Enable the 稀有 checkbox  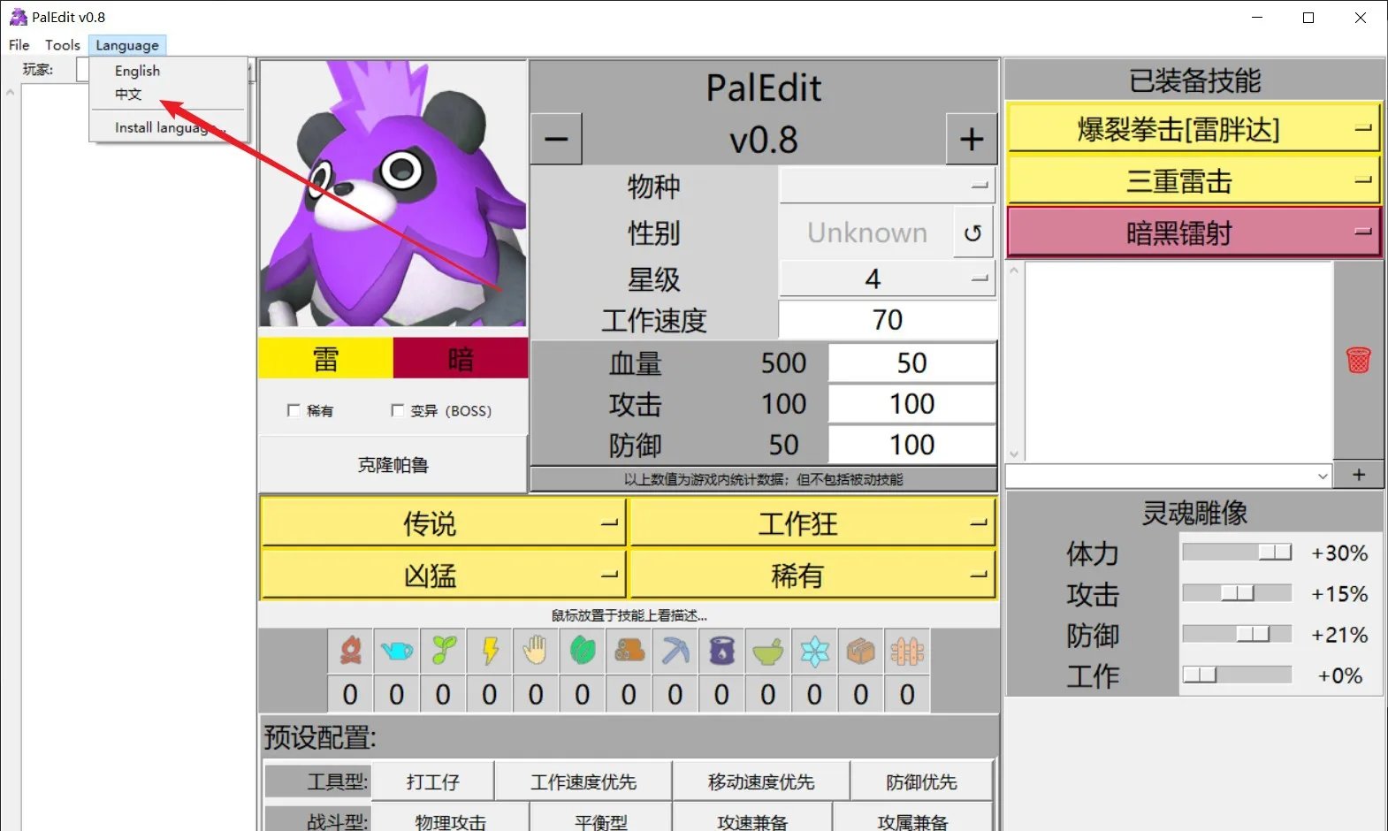click(294, 410)
